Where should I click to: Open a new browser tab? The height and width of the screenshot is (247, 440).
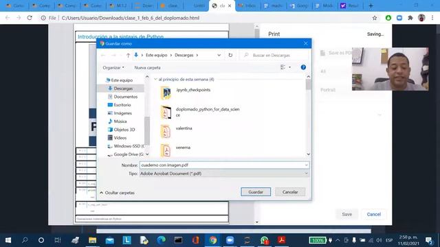(x=371, y=5)
